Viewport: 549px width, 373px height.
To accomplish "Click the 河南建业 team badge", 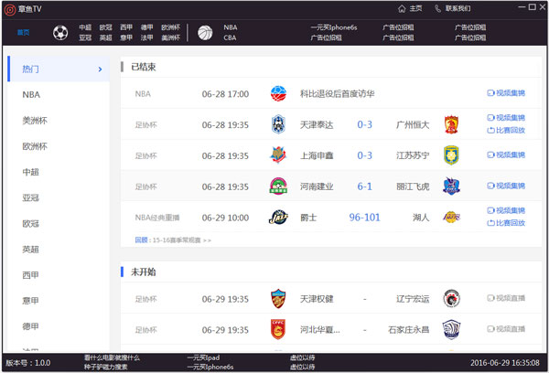I will 278,186.
